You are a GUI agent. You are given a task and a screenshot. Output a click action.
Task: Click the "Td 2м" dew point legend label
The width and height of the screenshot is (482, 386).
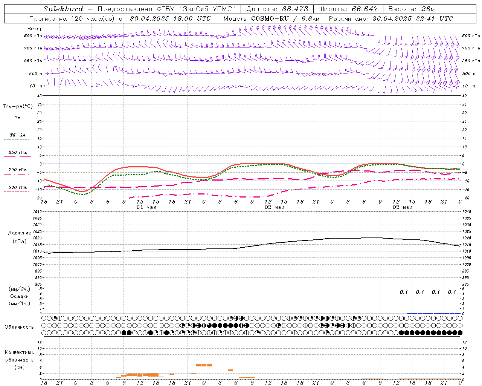pyautogui.click(x=18, y=135)
